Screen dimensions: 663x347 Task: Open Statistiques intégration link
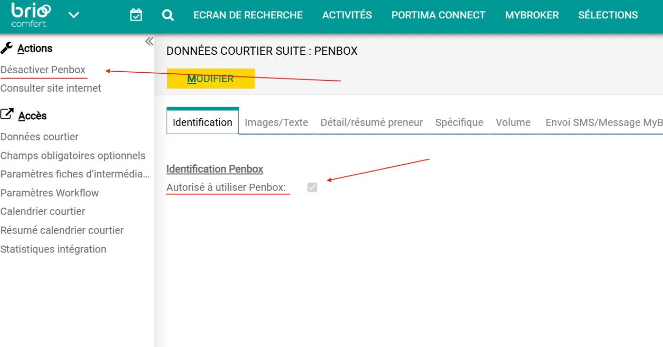tap(53, 249)
